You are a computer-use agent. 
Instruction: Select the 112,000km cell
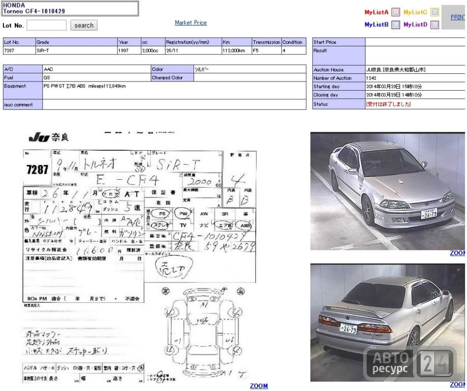(237, 50)
